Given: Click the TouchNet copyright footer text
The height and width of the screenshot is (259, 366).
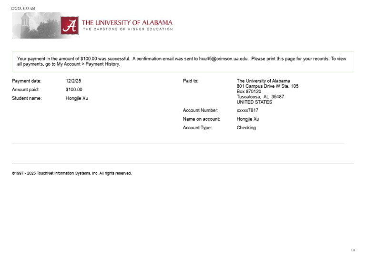Looking at the screenshot, I should [x=71, y=173].
